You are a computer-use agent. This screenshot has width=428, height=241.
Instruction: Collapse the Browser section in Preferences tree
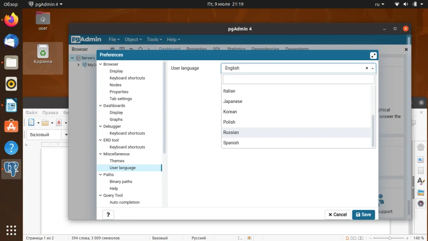[100, 64]
